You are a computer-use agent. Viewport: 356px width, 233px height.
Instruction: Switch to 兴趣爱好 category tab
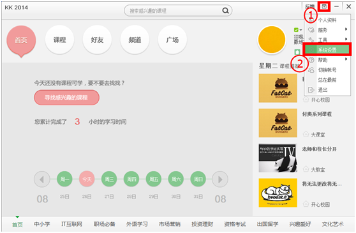(300, 224)
